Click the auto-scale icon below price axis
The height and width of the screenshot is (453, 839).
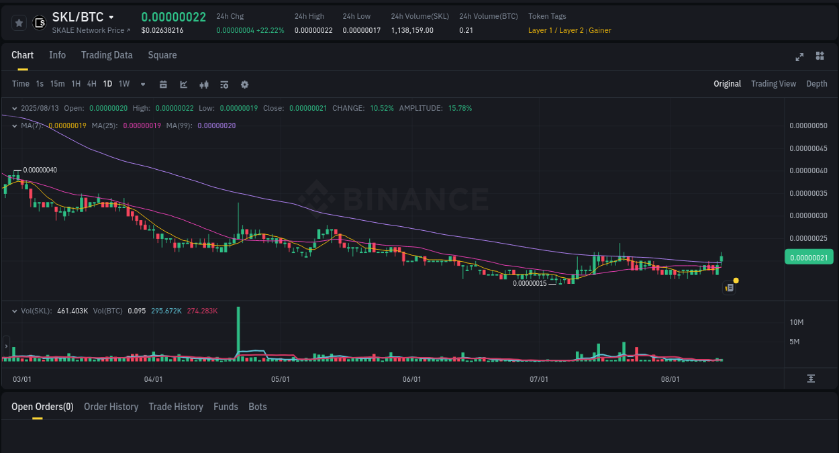(810, 379)
